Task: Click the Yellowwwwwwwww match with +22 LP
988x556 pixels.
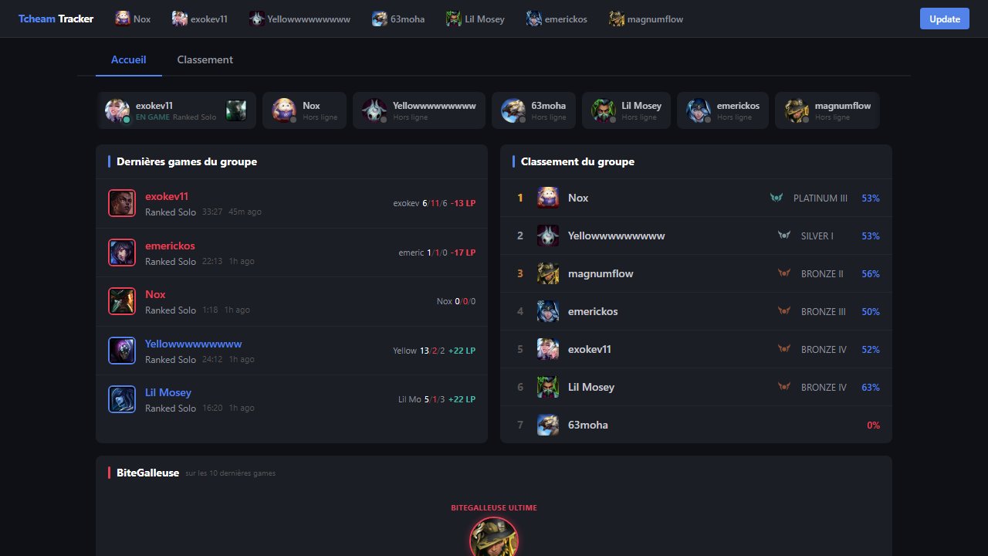Action: [x=292, y=351]
